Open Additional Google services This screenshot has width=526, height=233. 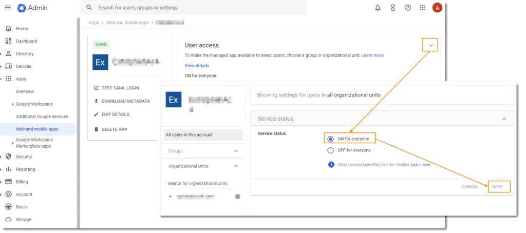(42, 116)
